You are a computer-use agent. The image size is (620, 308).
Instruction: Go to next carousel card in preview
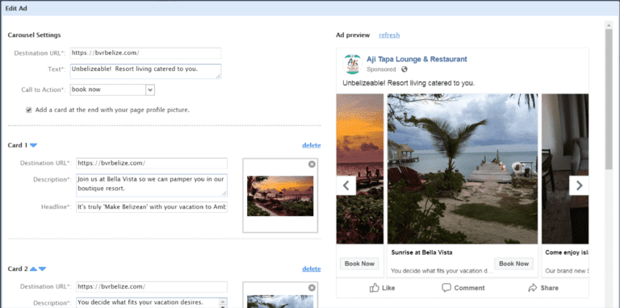(x=579, y=185)
